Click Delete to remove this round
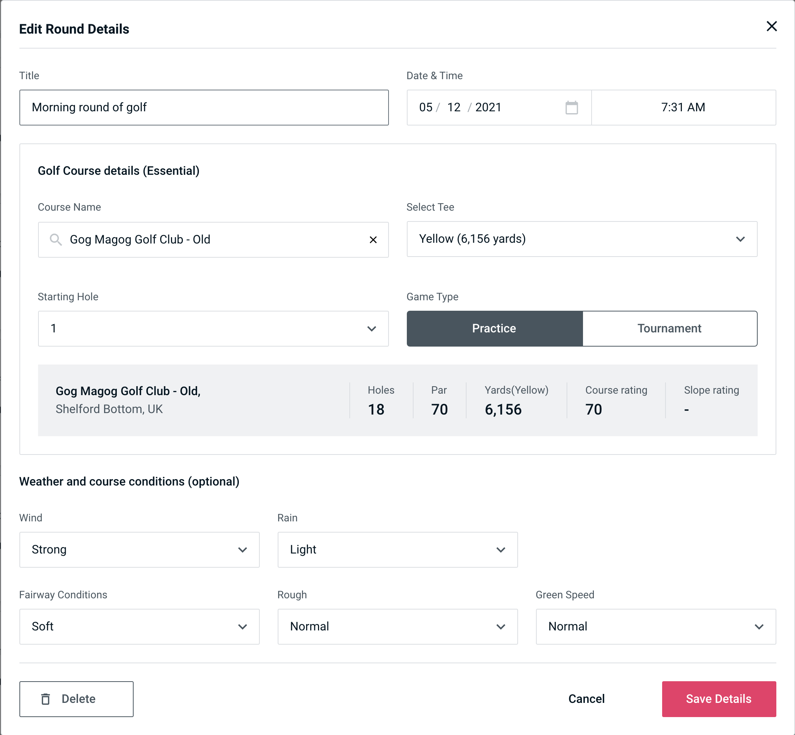Screen dimensions: 795x735 pyautogui.click(x=77, y=698)
